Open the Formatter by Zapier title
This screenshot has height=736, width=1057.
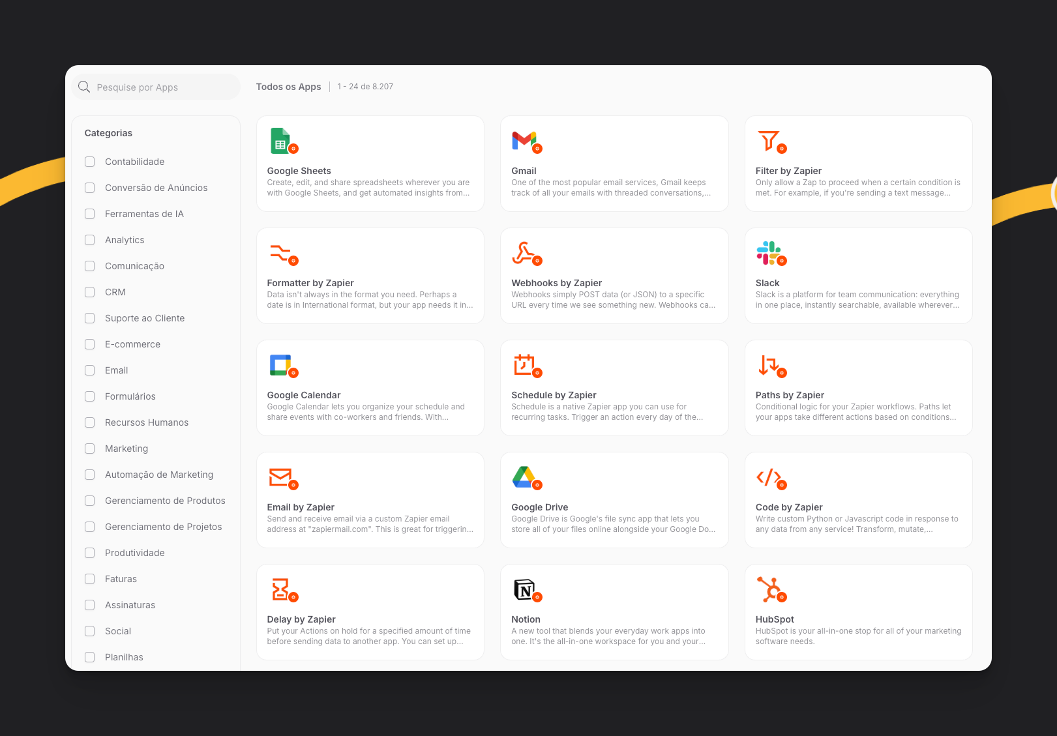[x=310, y=283]
